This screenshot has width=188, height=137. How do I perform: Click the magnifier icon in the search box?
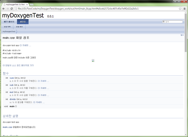point(163,21)
